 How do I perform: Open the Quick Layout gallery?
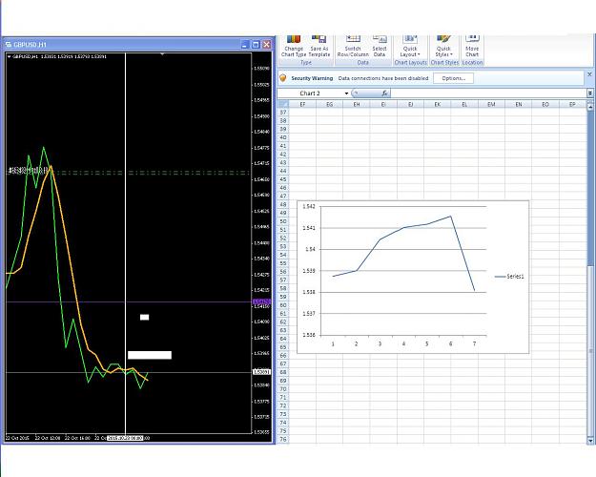coord(410,46)
